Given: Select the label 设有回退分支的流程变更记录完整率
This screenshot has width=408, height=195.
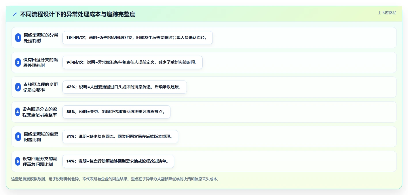Looking at the screenshot, I should (40, 112).
